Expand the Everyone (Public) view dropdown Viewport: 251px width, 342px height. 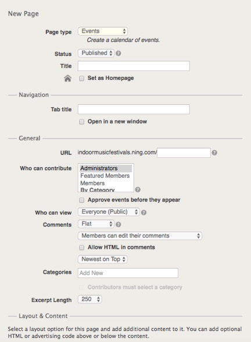pyautogui.click(x=109, y=212)
